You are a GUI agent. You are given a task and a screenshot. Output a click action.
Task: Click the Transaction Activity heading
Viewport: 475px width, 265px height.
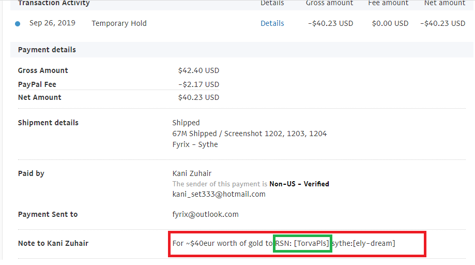click(54, 3)
